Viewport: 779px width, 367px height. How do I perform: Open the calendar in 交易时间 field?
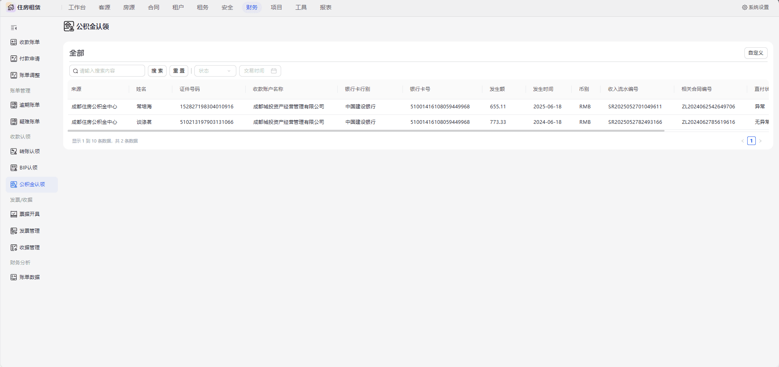(x=274, y=71)
